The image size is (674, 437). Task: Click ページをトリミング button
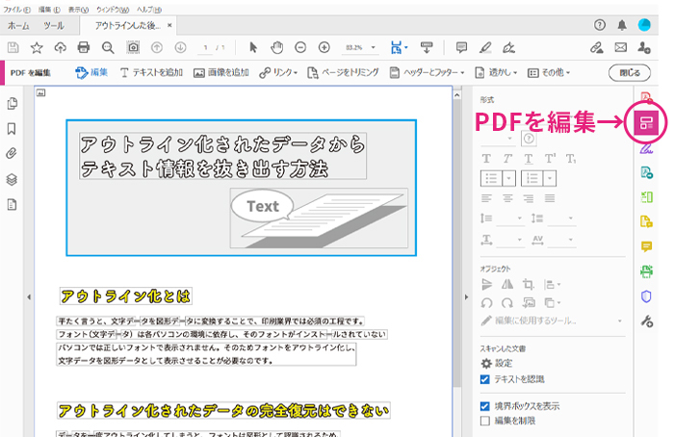pos(343,73)
